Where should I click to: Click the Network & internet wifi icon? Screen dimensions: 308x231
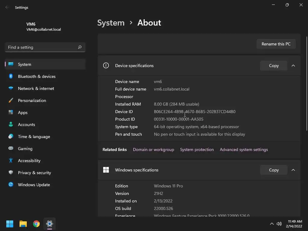click(x=11, y=88)
